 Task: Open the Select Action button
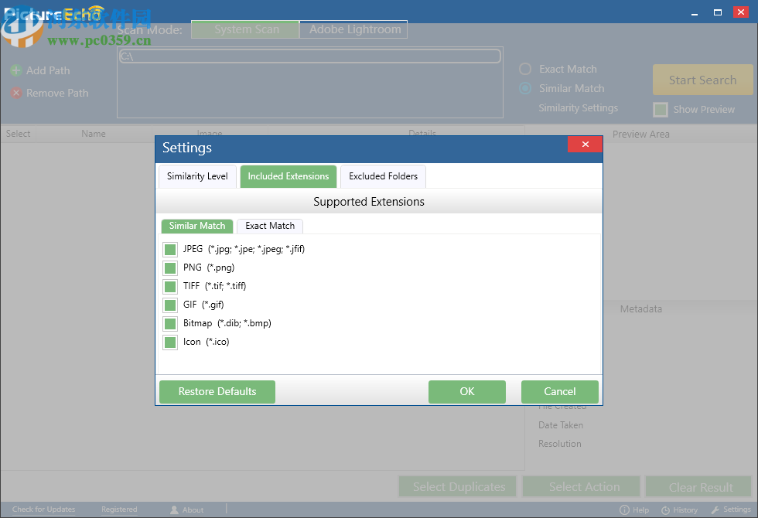pyautogui.click(x=582, y=486)
